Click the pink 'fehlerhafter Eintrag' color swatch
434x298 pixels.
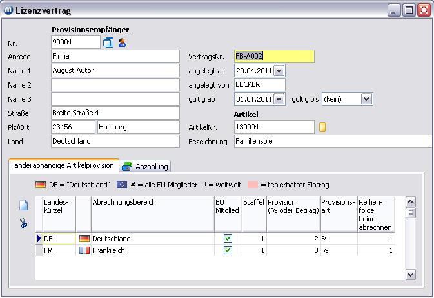point(253,185)
